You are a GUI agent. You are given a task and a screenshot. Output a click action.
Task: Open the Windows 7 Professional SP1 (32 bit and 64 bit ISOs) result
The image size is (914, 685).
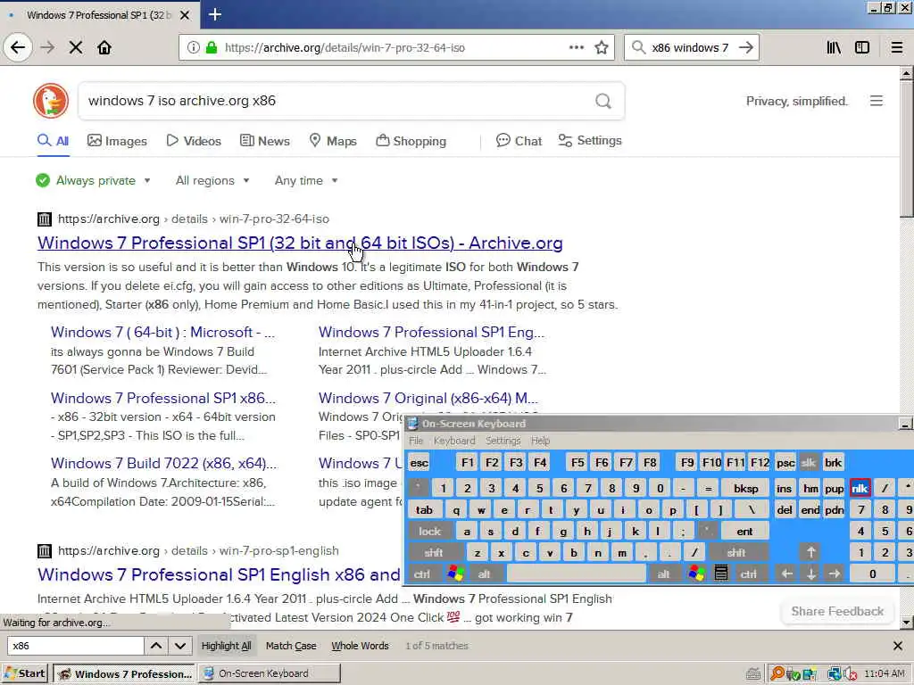pos(300,243)
